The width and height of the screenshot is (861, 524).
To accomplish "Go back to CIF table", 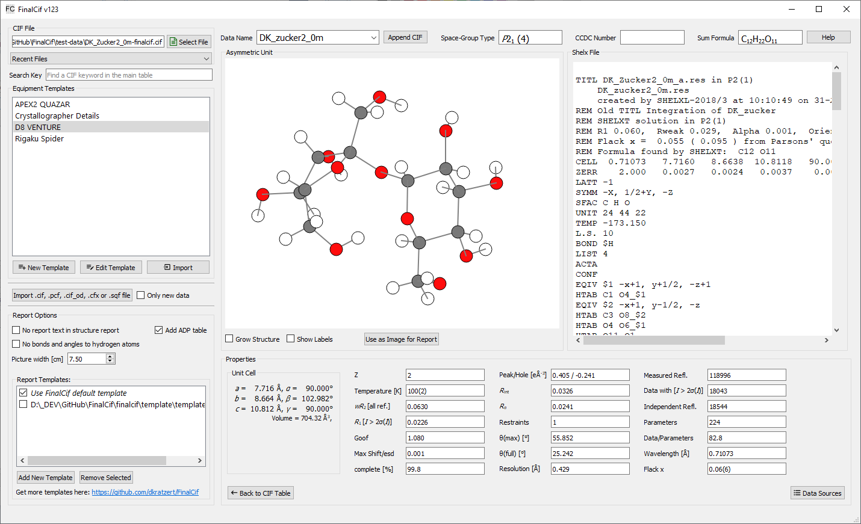I will click(x=260, y=493).
